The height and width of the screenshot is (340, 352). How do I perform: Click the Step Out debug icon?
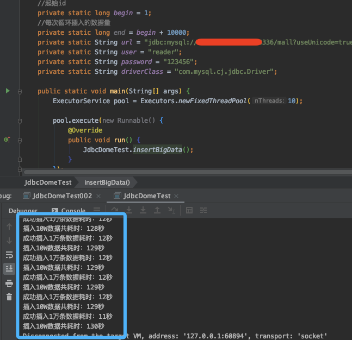[157, 210]
